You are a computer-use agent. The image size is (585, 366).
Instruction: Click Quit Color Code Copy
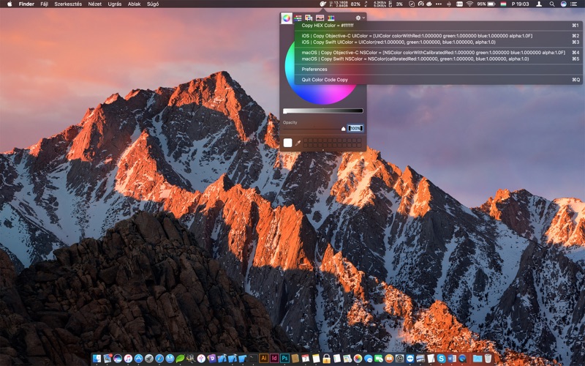[325, 79]
